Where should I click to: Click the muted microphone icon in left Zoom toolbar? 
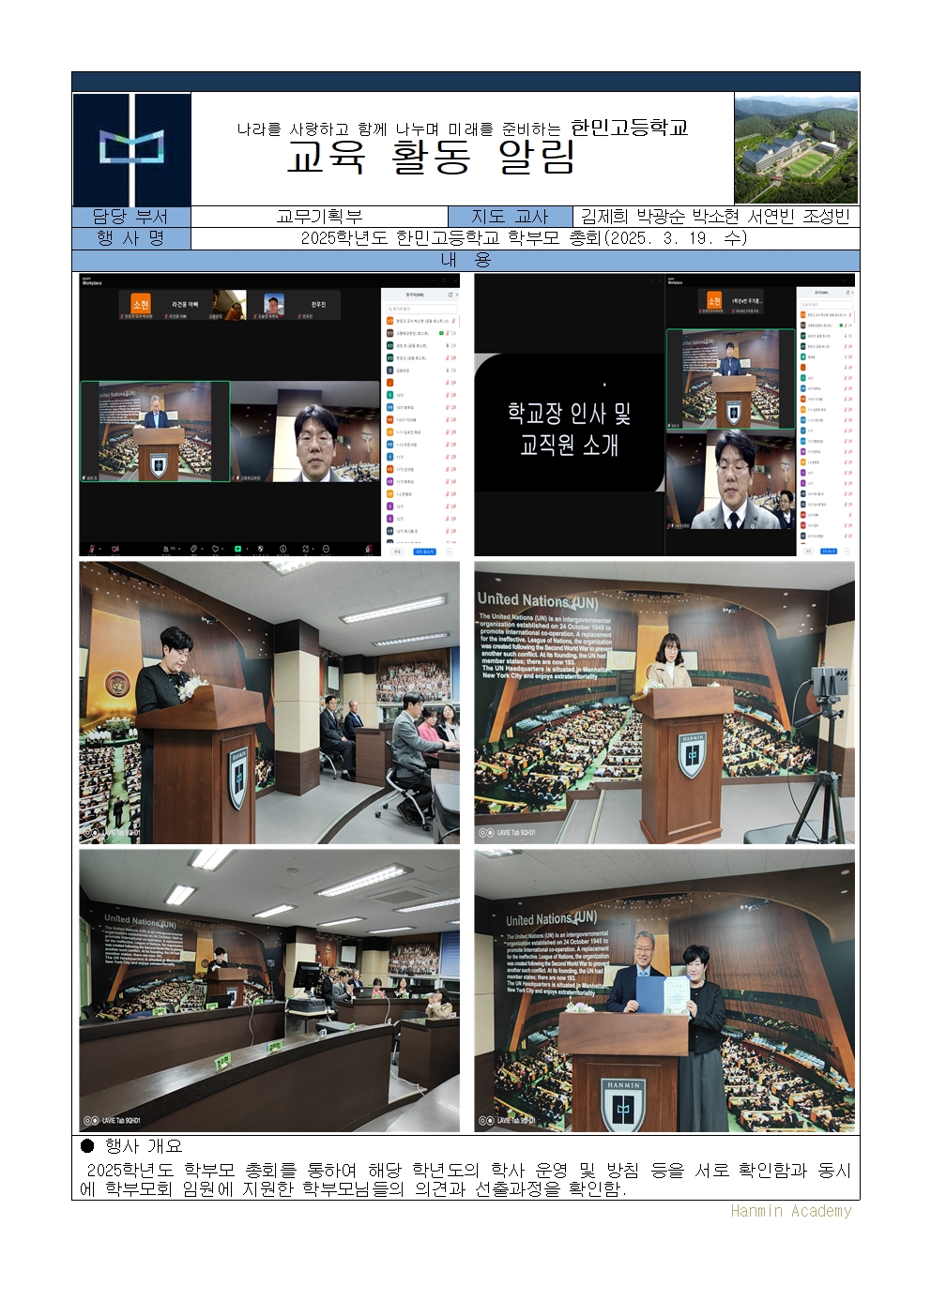(x=92, y=549)
